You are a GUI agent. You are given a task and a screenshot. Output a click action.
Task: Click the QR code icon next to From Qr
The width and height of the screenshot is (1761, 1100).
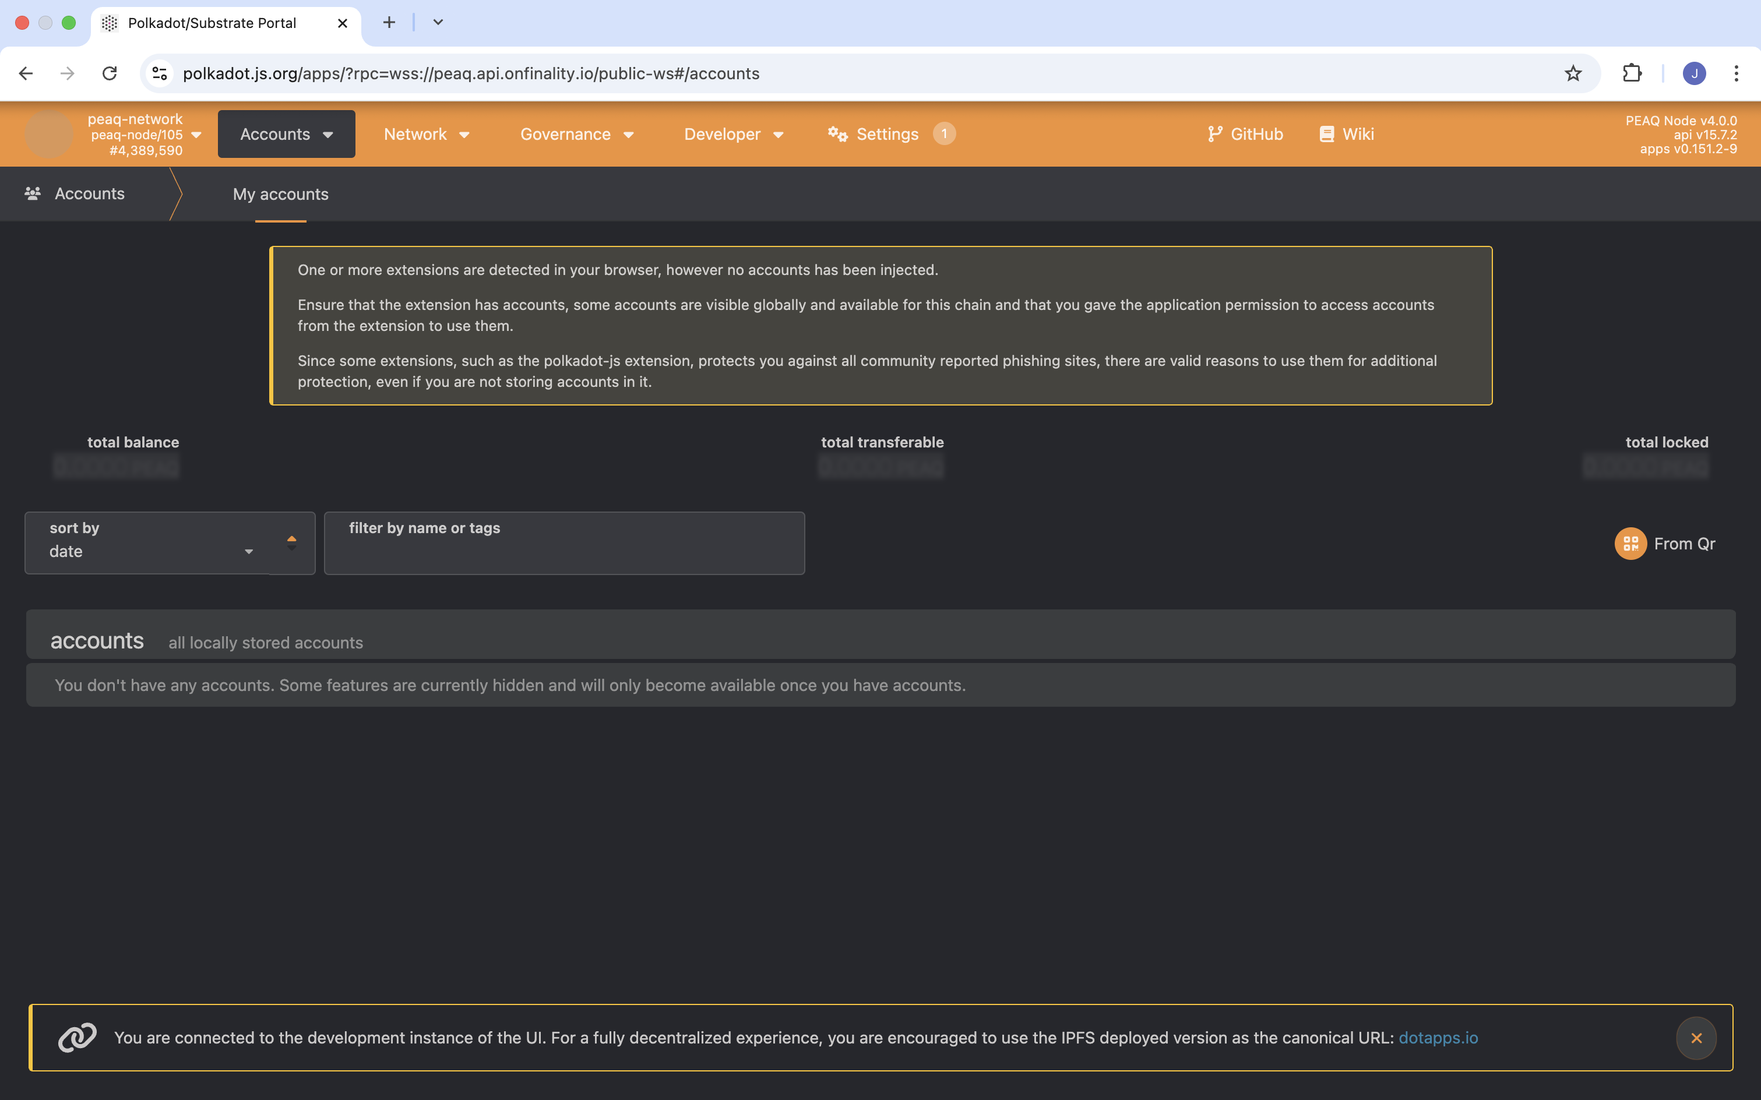coord(1630,543)
